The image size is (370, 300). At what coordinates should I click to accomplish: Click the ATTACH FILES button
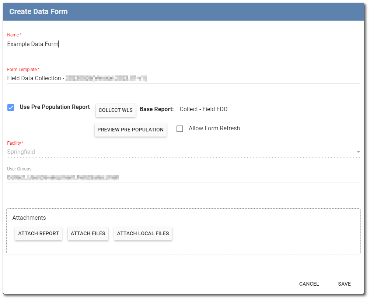pyautogui.click(x=88, y=233)
